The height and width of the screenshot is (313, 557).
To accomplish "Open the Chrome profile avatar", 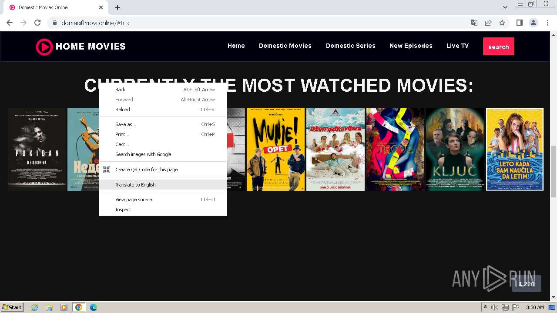I will (x=533, y=23).
